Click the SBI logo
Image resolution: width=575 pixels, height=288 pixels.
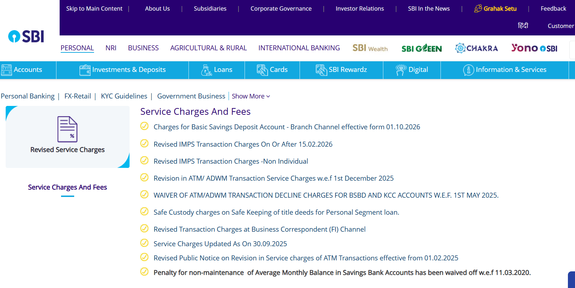(26, 36)
